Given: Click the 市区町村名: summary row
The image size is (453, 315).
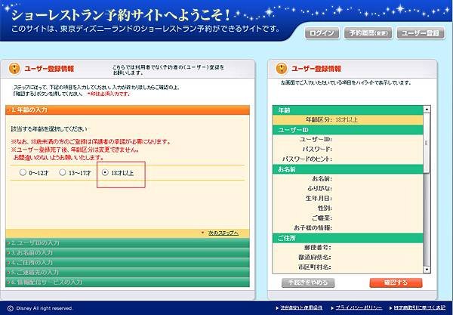Looking at the screenshot, I should click(348, 267).
